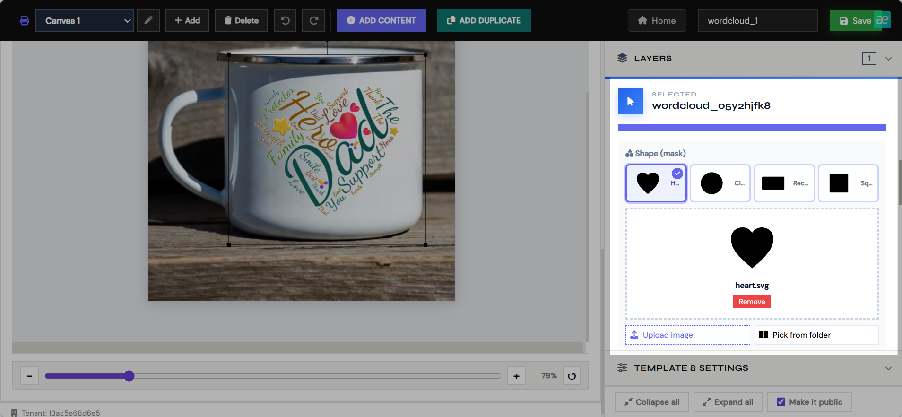Screen dimensions: 902x417
Task: Select the Square mask shape
Action: 848,183
